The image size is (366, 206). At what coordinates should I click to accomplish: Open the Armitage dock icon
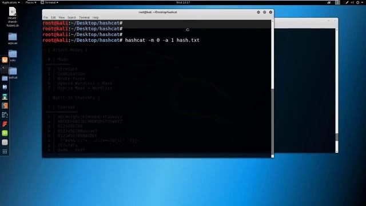[x=5, y=97]
